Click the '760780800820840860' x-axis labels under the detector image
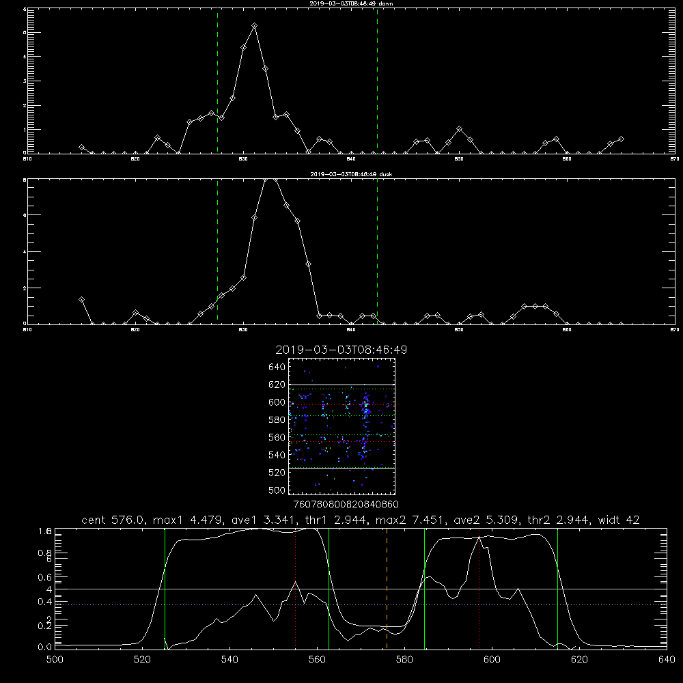The width and height of the screenshot is (683, 683). coord(346,505)
